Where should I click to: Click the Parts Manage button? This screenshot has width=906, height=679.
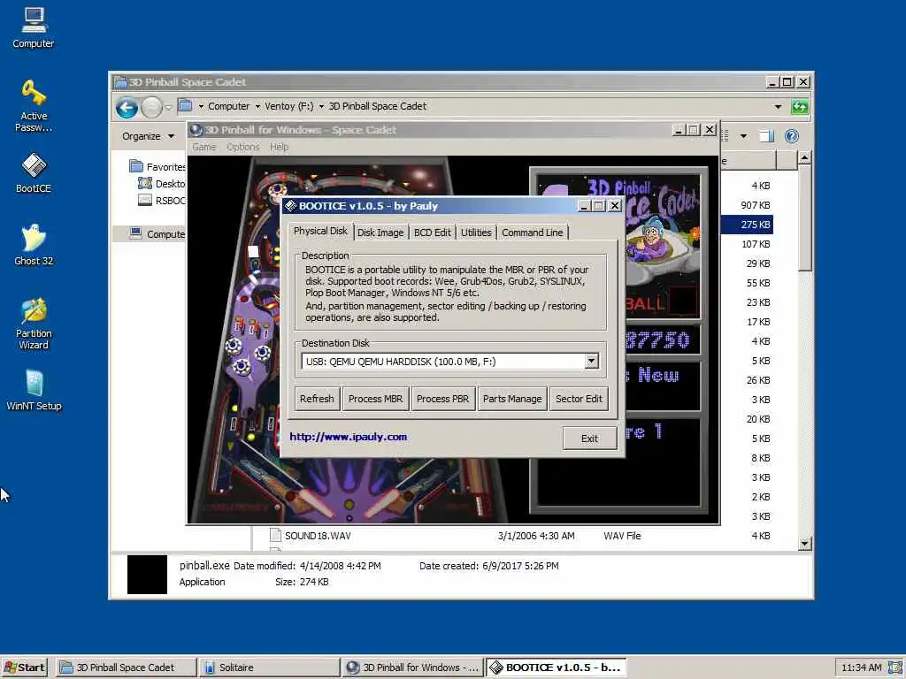click(512, 399)
